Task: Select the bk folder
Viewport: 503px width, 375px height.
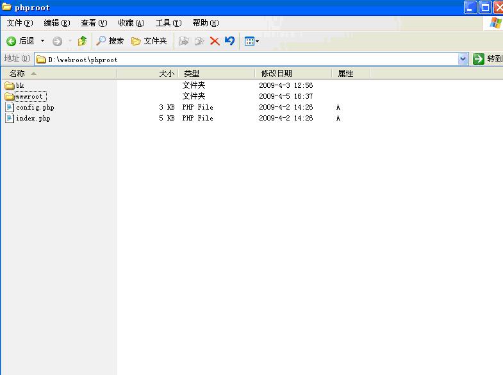Action: [20, 85]
